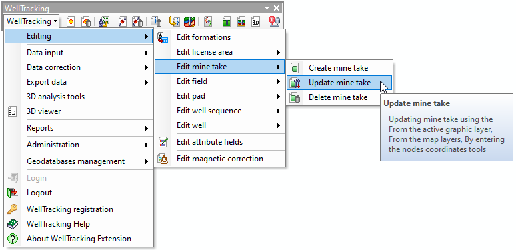
Task: Click the multicolor layered wellbore profile icon
Action: 241,21
